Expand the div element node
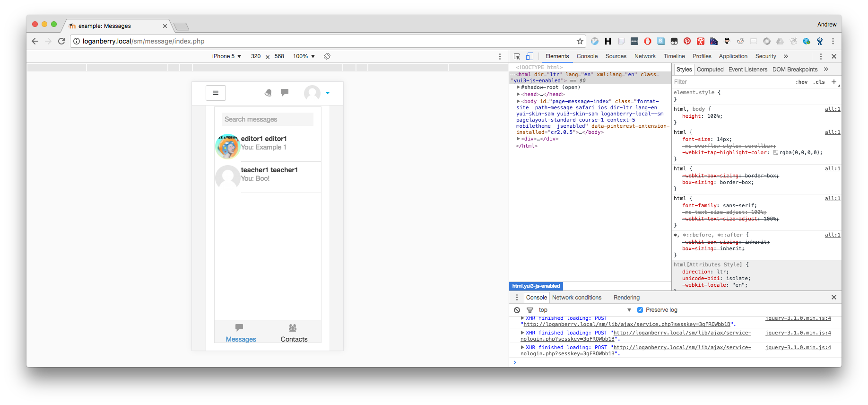The width and height of the screenshot is (868, 405). point(518,139)
